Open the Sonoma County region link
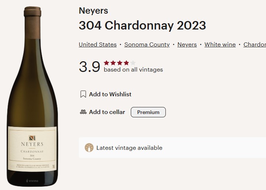This screenshot has width=266, height=190. (147, 45)
